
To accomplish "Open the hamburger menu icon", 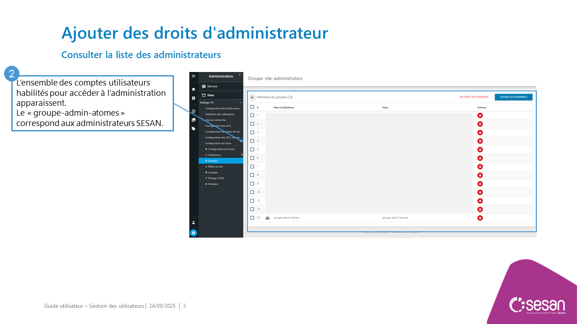I will click(x=193, y=76).
